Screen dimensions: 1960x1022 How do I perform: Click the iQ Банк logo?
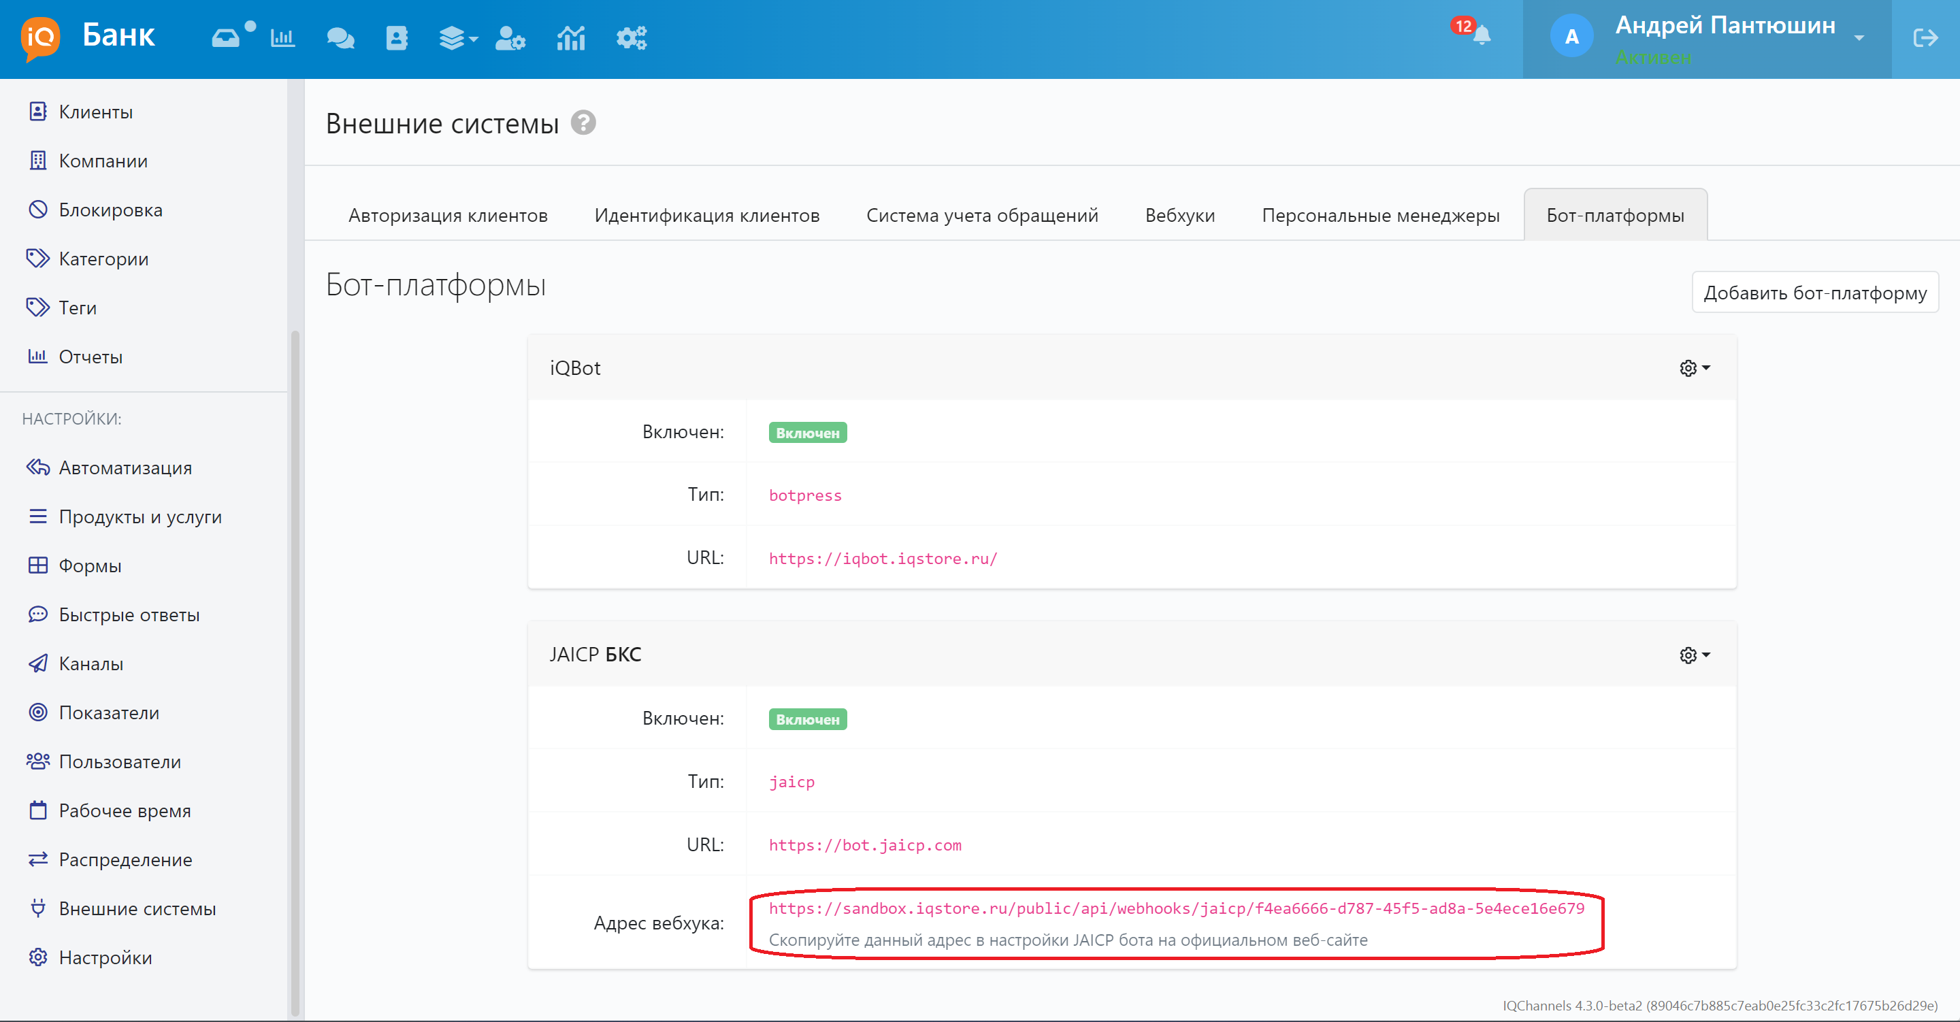click(x=89, y=37)
